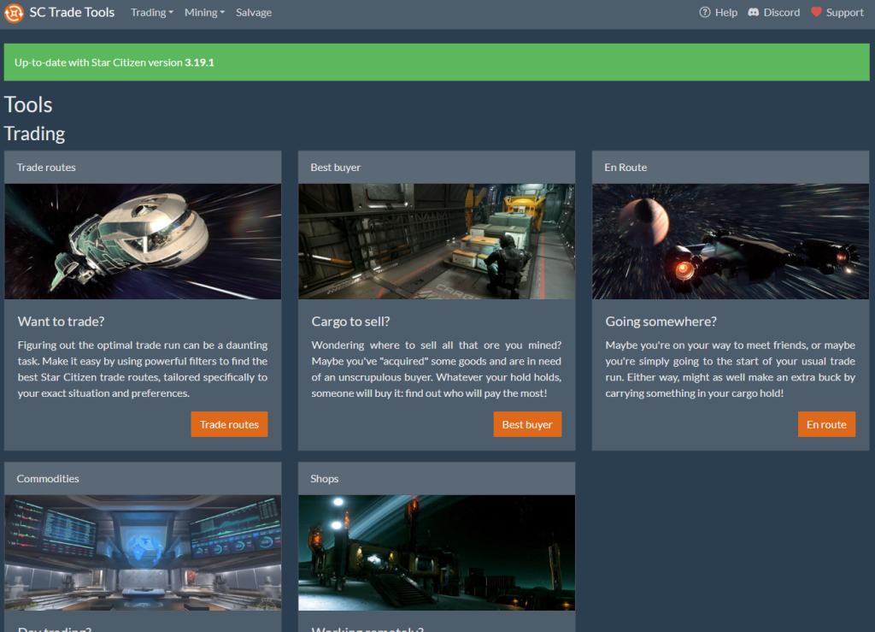Click the green version status banner
875x632 pixels.
[x=437, y=62]
